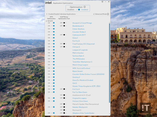
Task: Click the Dream Three Kingdoms 2 link
Action: [86, 86]
